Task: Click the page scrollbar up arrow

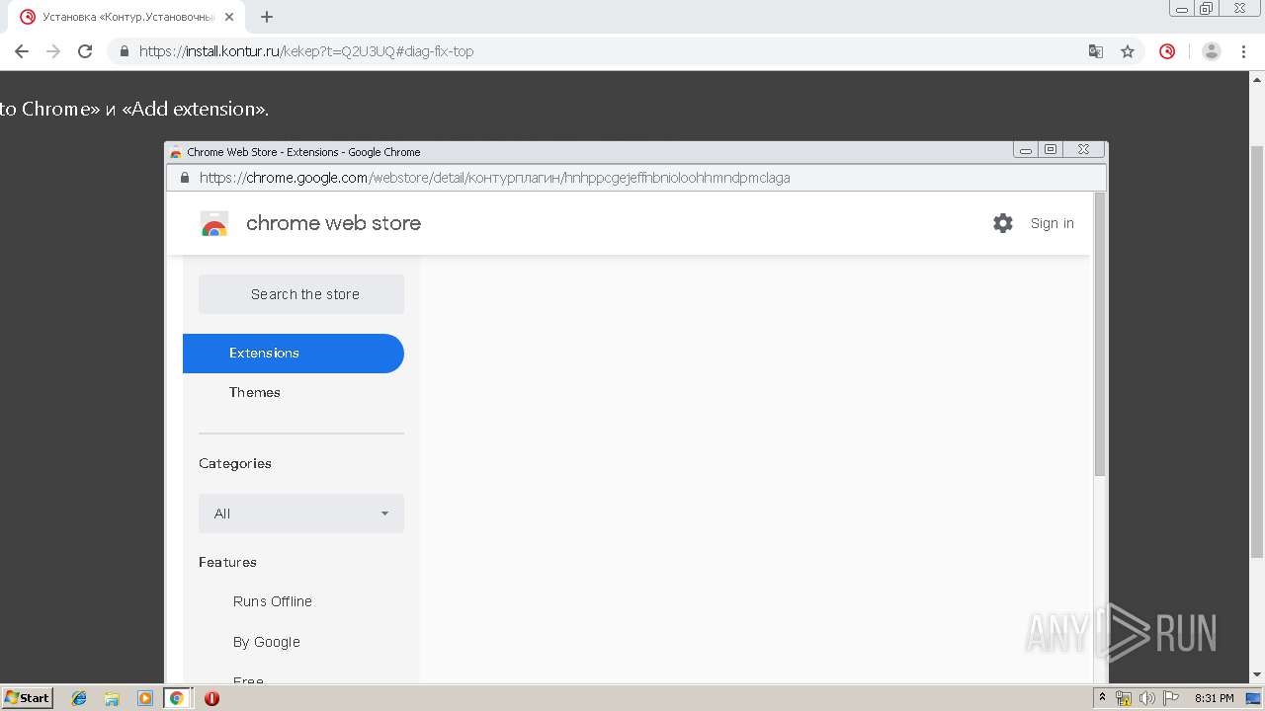Action: [x=1257, y=79]
